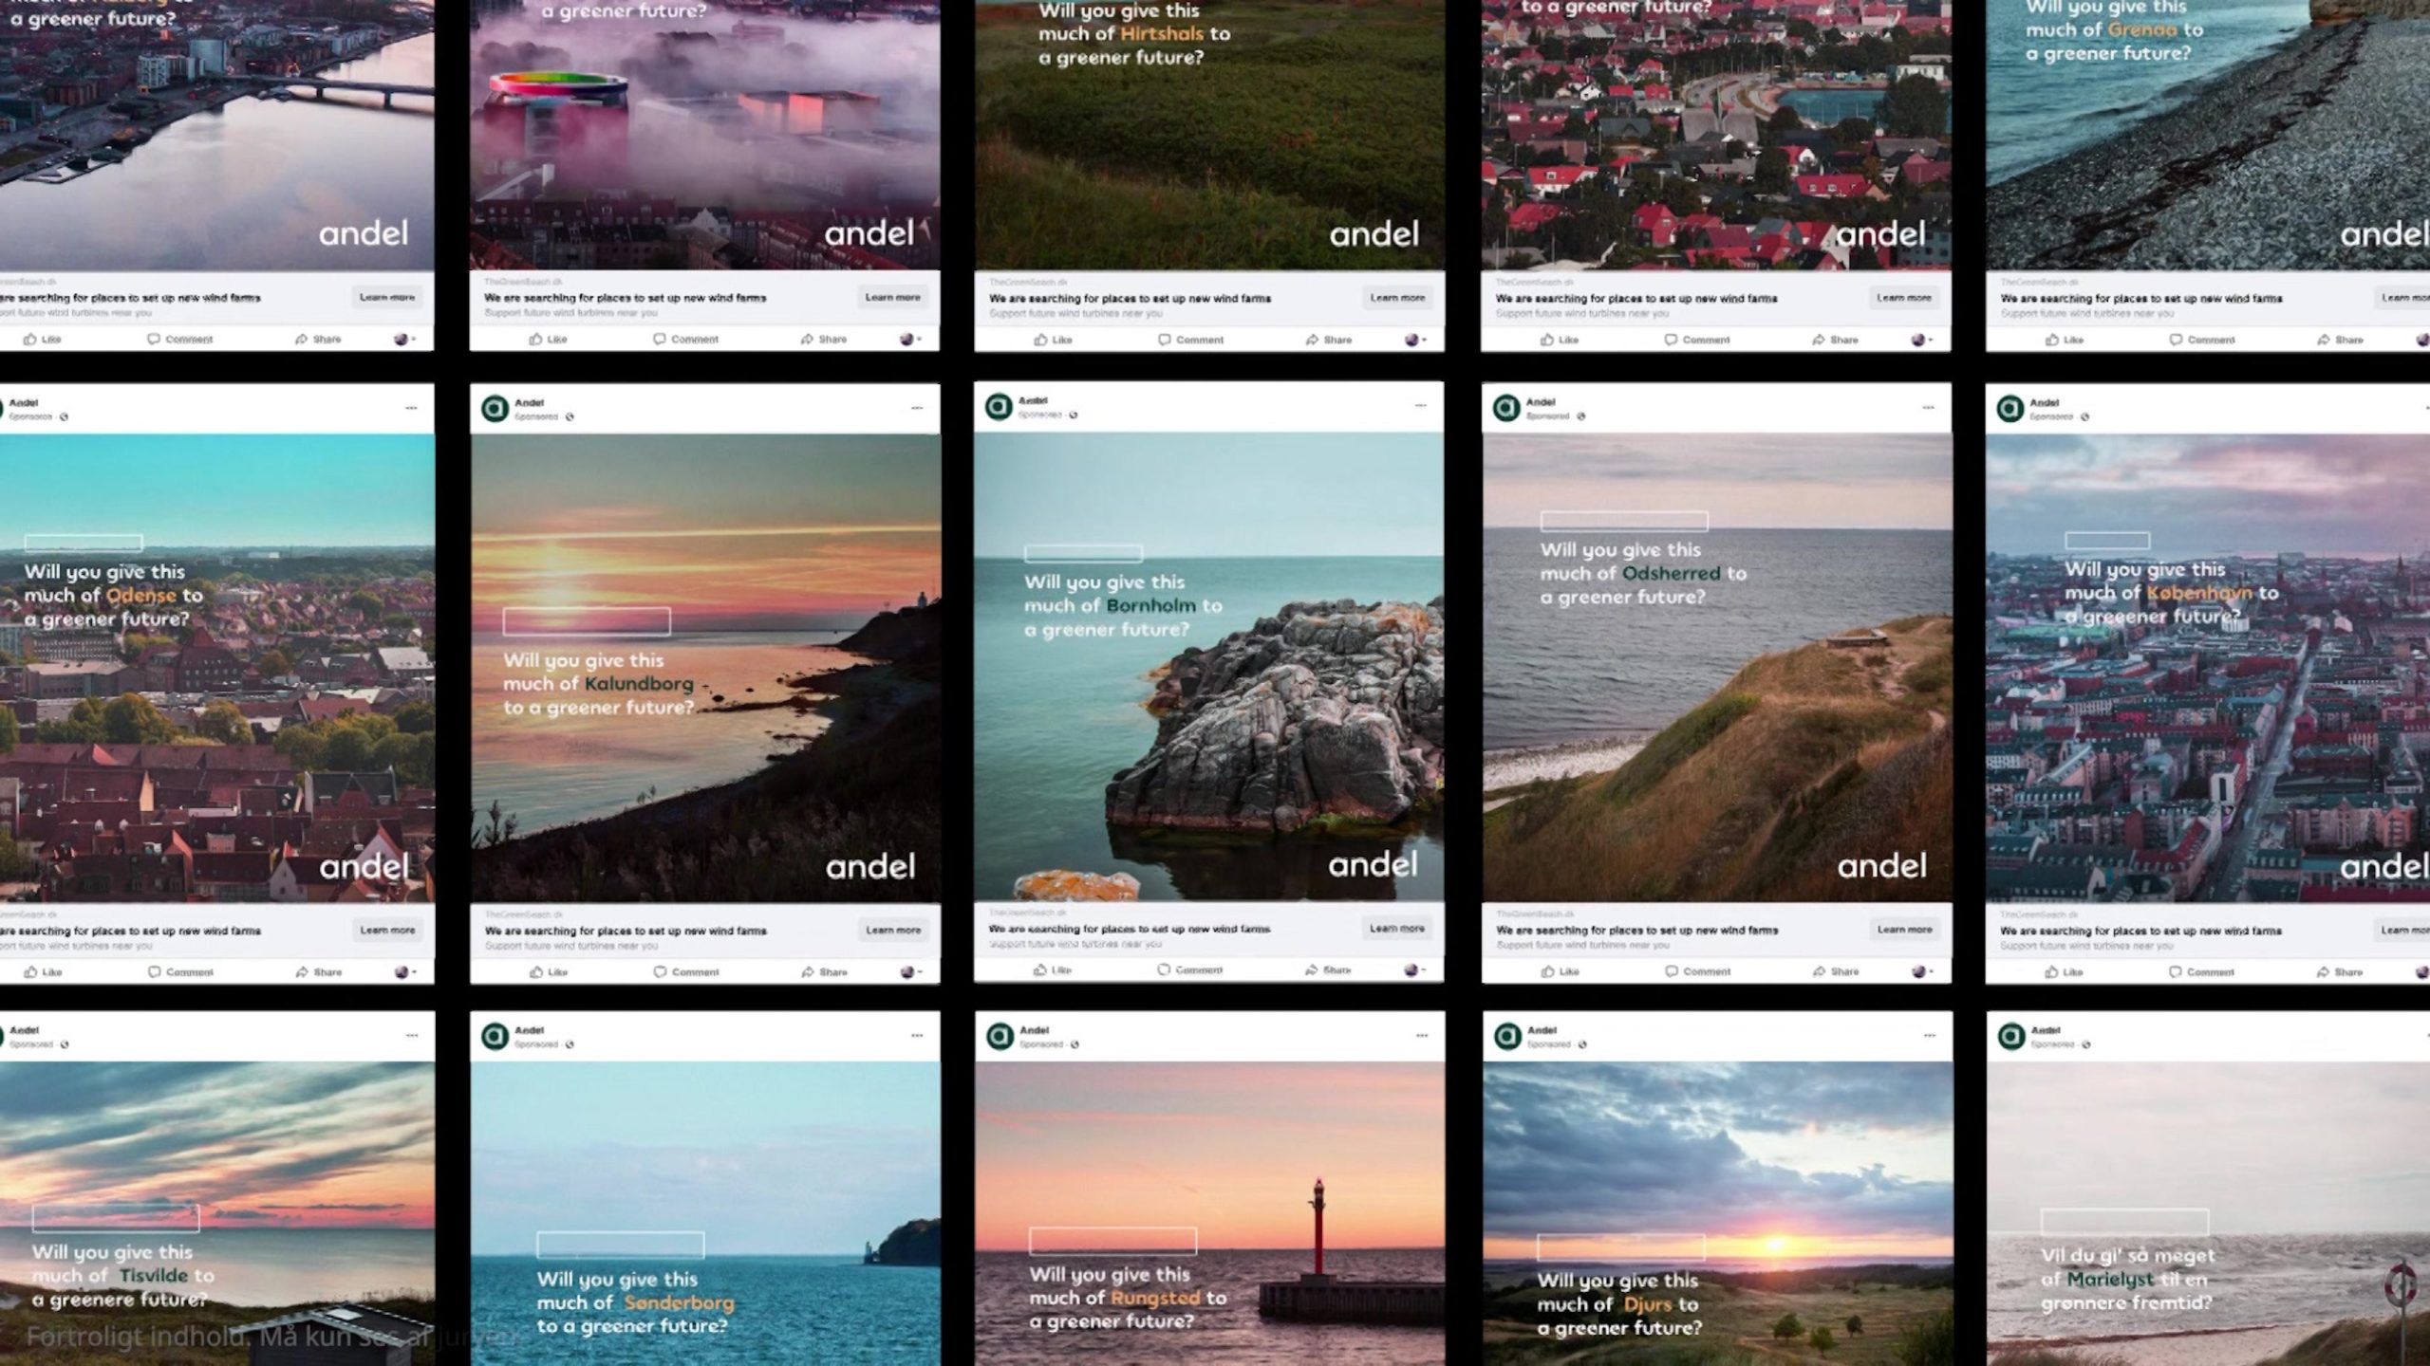Open wind farms headline link on Bornholm ad
Image resolution: width=2430 pixels, height=1366 pixels.
point(1130,930)
